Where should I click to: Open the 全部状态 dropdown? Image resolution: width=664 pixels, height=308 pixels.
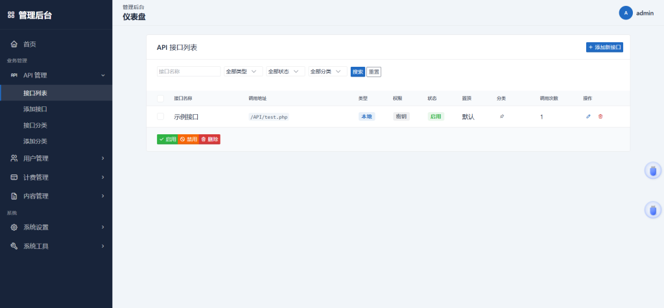pos(285,71)
